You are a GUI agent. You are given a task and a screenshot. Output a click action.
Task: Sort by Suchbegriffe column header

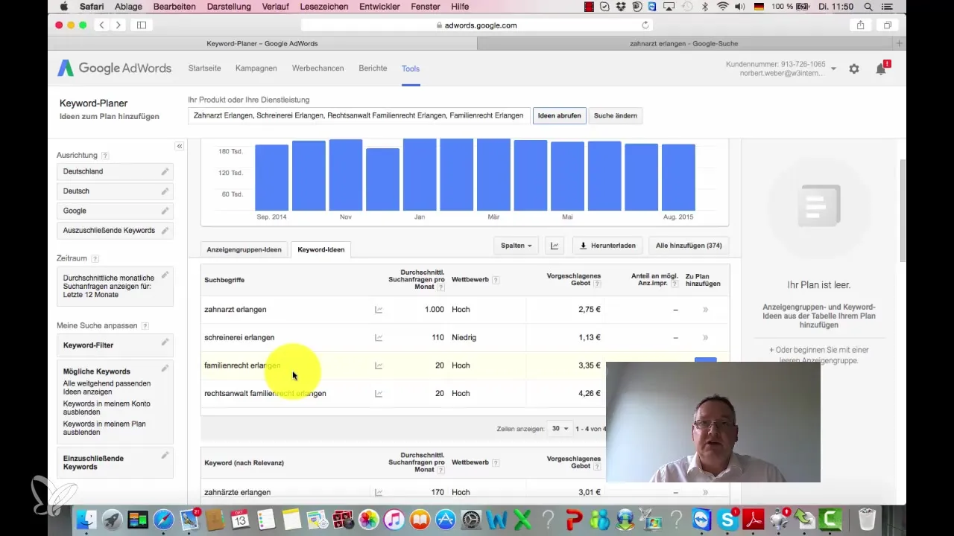pyautogui.click(x=224, y=280)
